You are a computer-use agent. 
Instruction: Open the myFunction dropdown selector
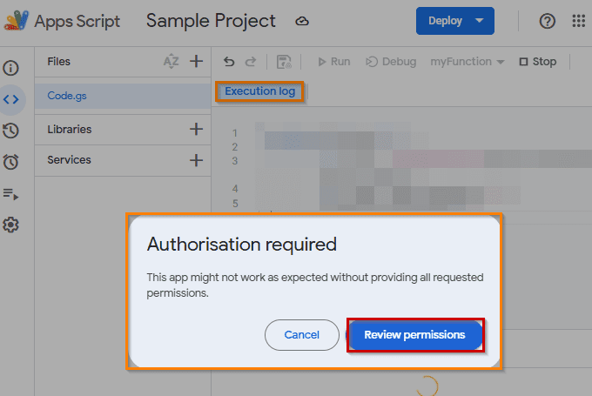(467, 62)
